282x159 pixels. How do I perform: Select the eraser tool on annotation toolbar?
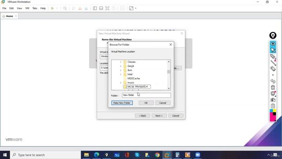click(x=273, y=69)
